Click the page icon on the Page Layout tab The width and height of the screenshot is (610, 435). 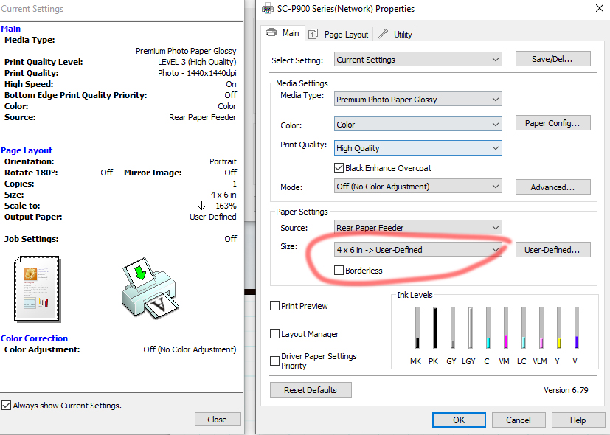click(x=313, y=35)
